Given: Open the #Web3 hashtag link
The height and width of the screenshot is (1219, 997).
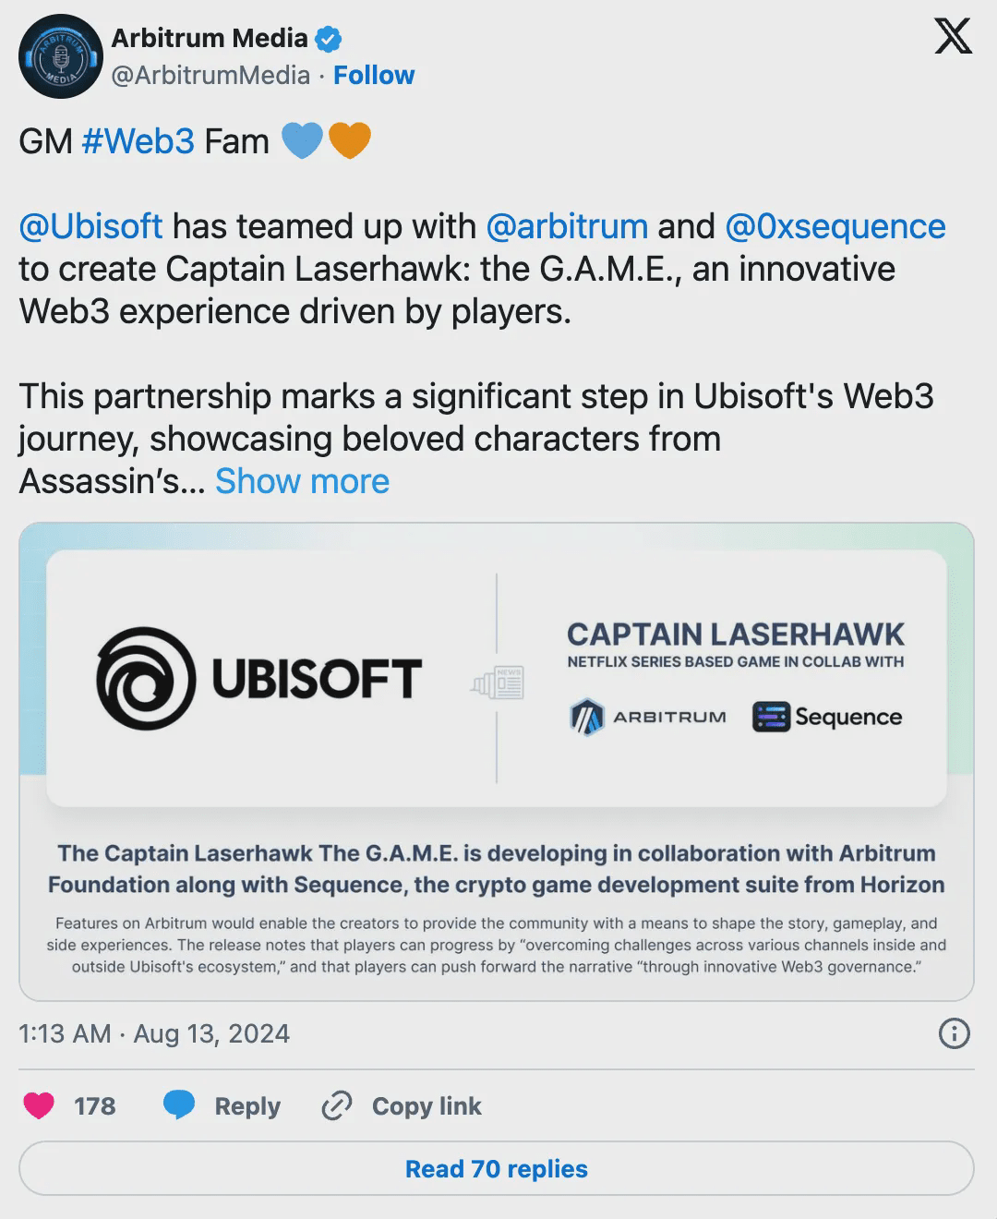Looking at the screenshot, I should click(138, 141).
